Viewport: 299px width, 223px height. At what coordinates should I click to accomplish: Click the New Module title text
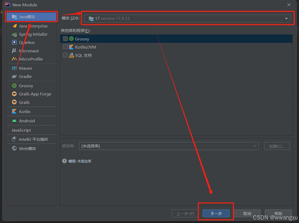click(25, 5)
